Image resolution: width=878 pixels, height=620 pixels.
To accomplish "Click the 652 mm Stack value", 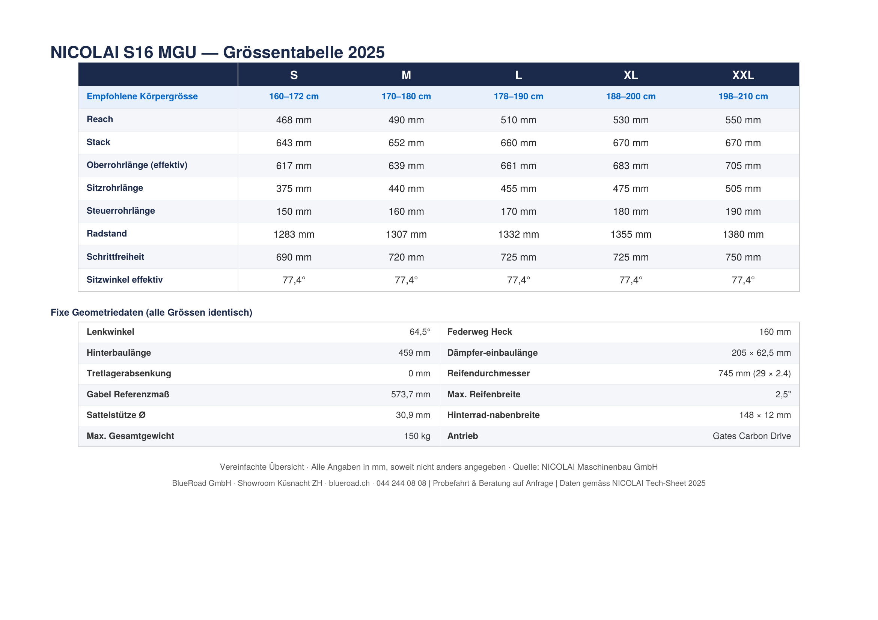I will (x=406, y=143).
